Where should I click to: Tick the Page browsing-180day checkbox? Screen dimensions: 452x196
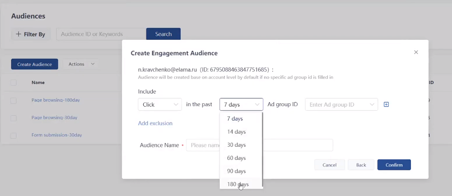pos(14,100)
